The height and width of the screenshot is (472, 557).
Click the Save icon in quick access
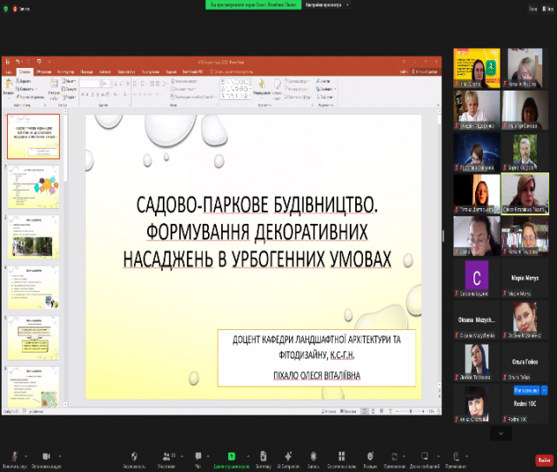(x=8, y=62)
